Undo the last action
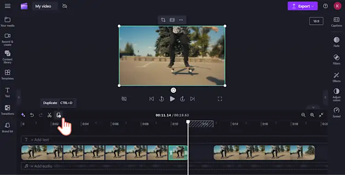 coord(32,115)
